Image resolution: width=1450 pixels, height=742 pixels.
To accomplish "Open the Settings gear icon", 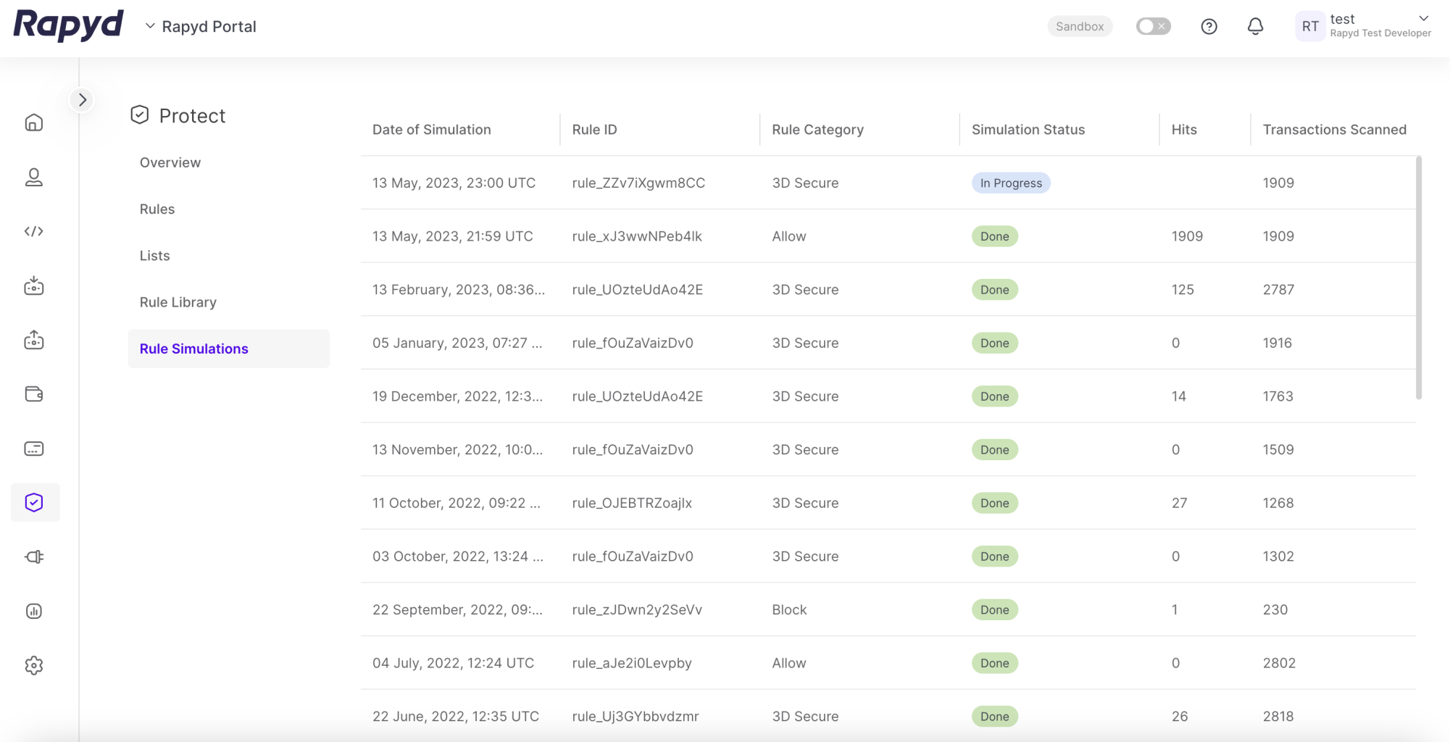I will 34,665.
